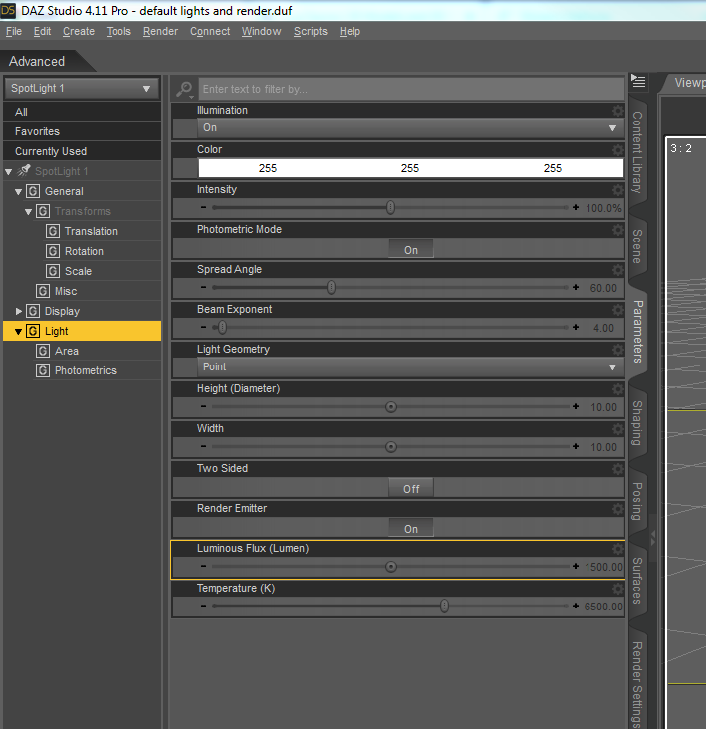Click the filter text input field
Image resolution: width=706 pixels, height=729 pixels.
(411, 89)
